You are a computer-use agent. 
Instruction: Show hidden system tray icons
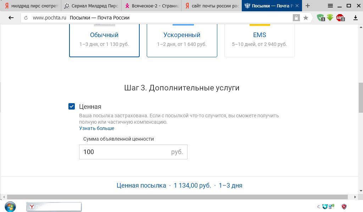(x=318, y=207)
